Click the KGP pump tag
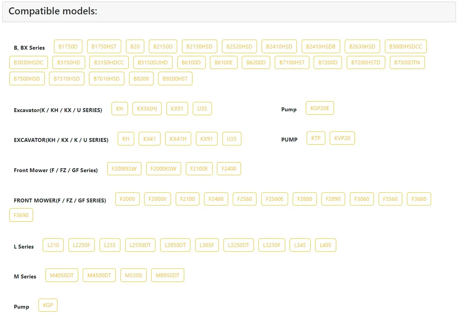 click(x=48, y=305)
